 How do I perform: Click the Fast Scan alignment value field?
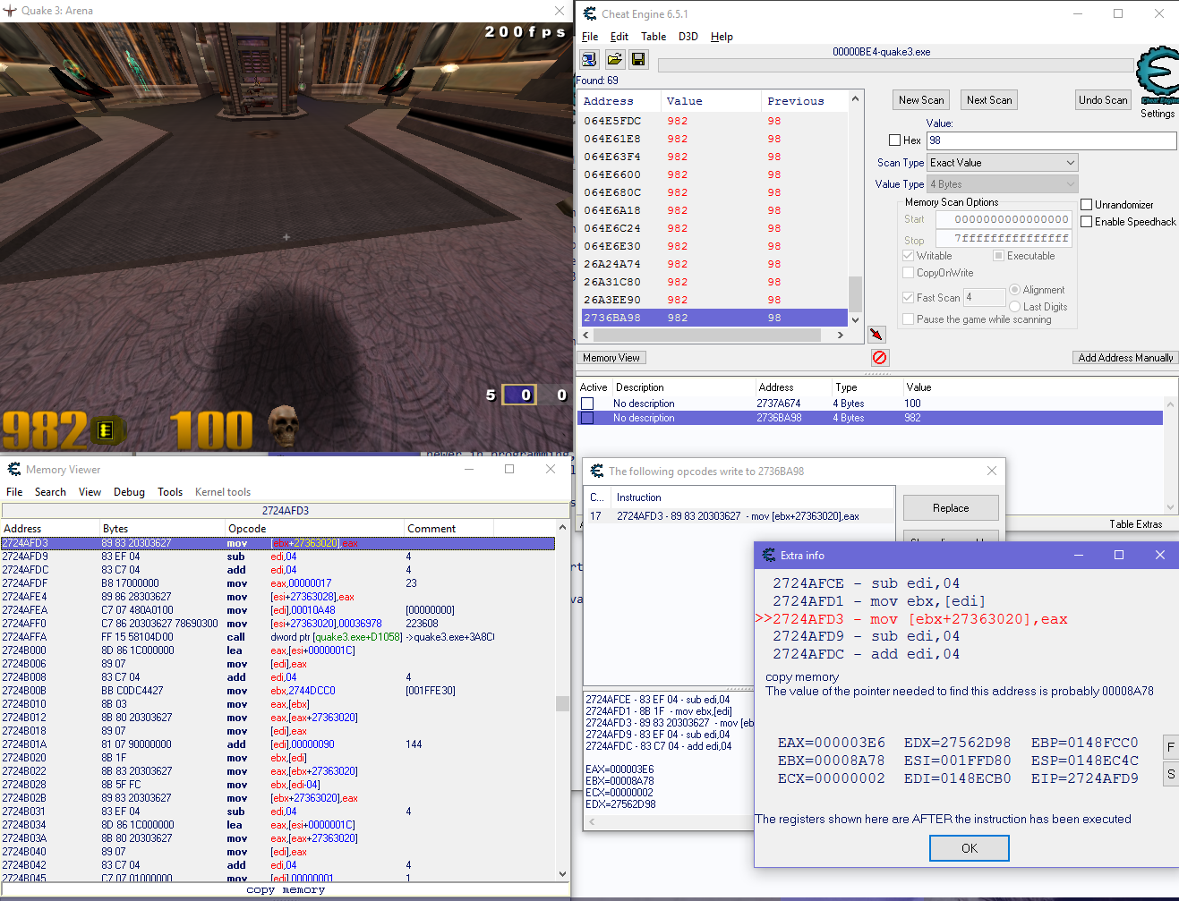click(x=984, y=298)
